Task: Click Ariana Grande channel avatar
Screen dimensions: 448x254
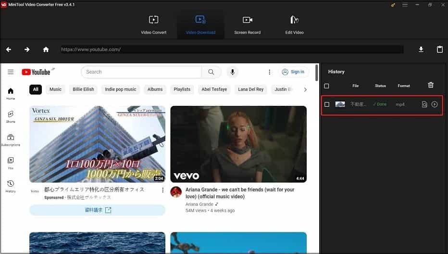Action: [x=176, y=192]
